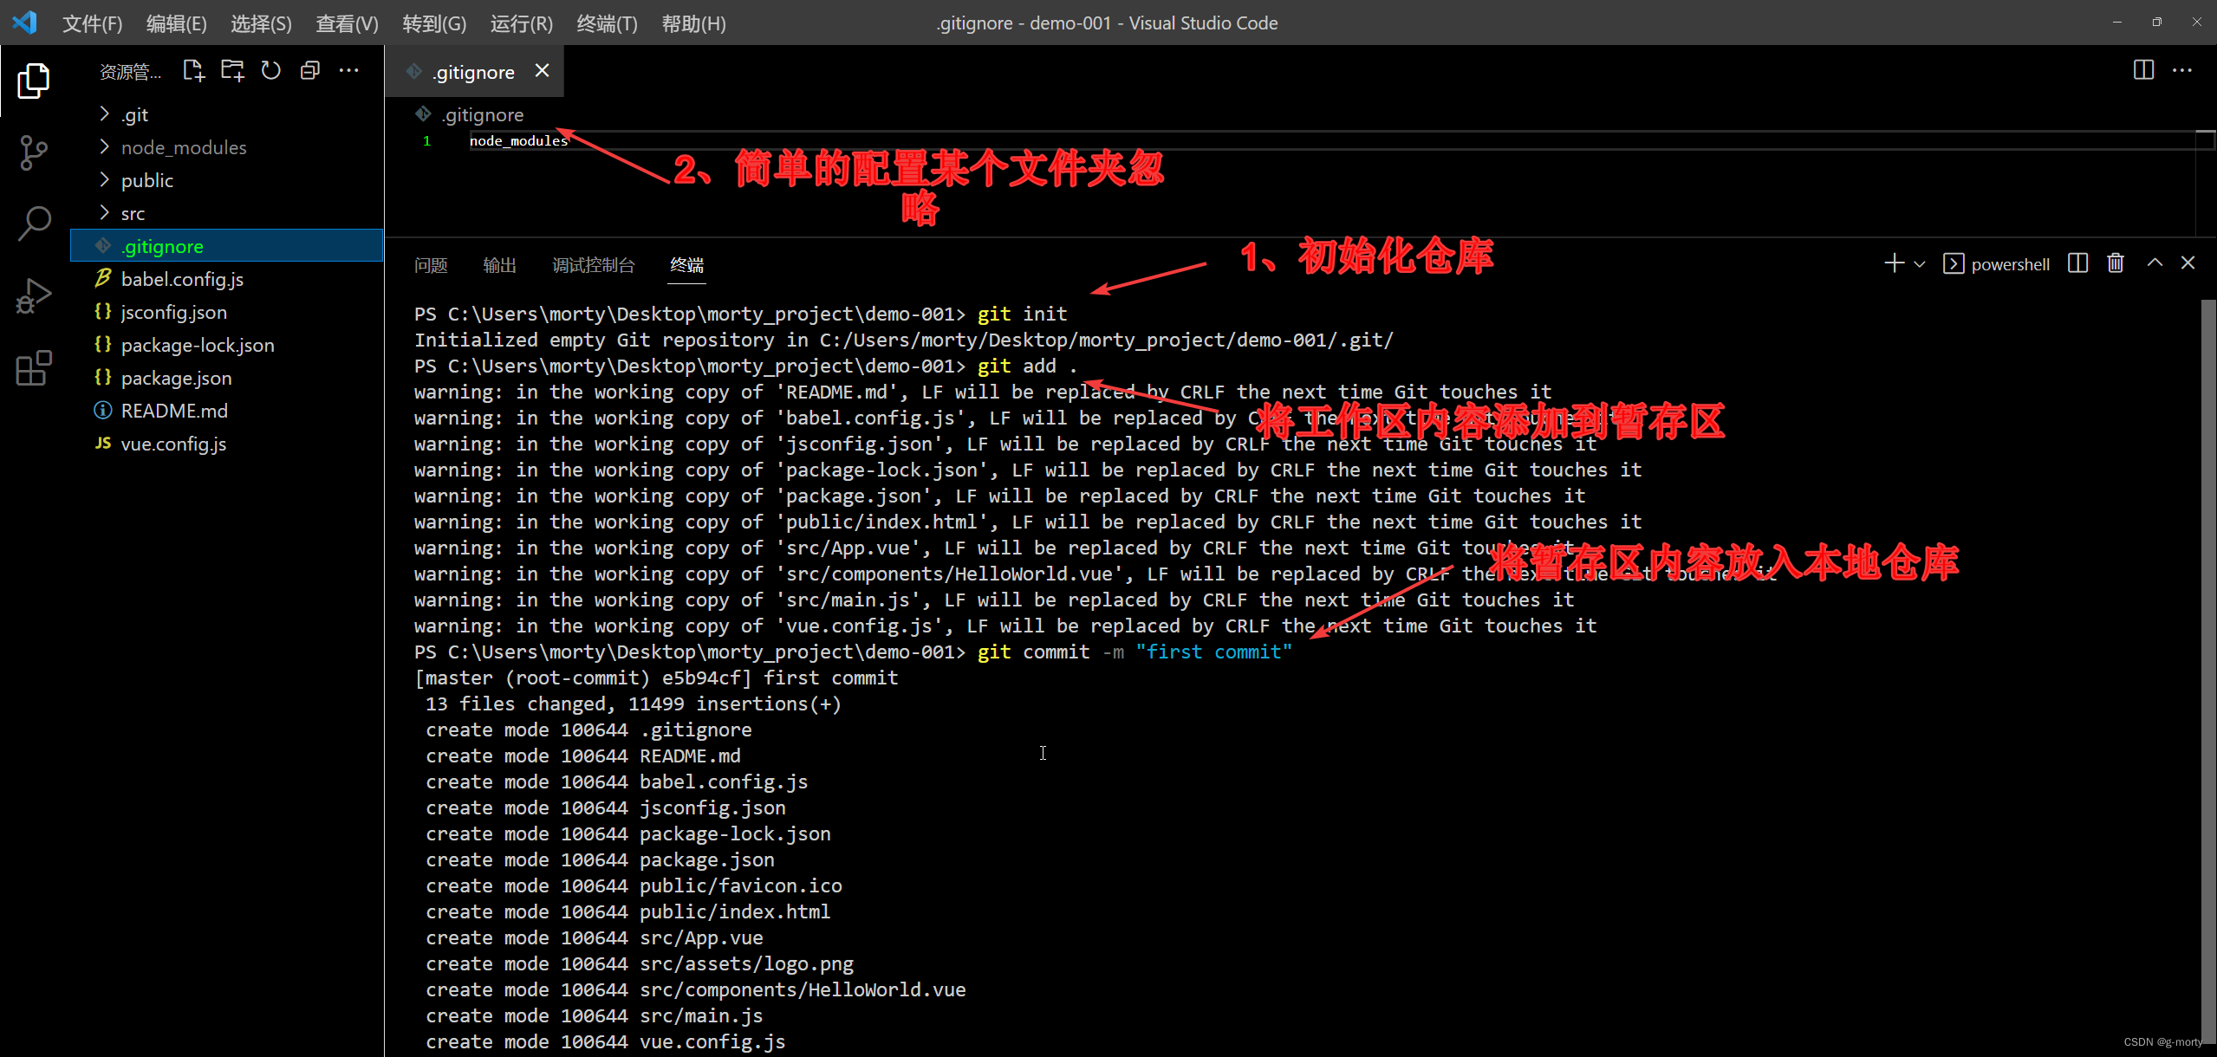Expand the .git folder
The width and height of the screenshot is (2217, 1057).
click(x=227, y=114)
